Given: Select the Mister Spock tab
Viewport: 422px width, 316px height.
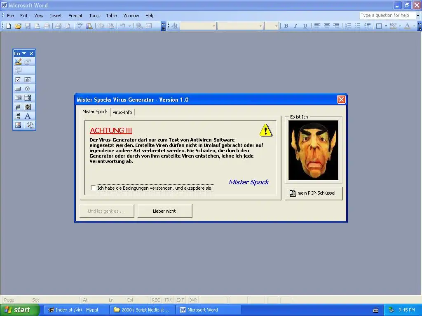Looking at the screenshot, I should pos(95,112).
